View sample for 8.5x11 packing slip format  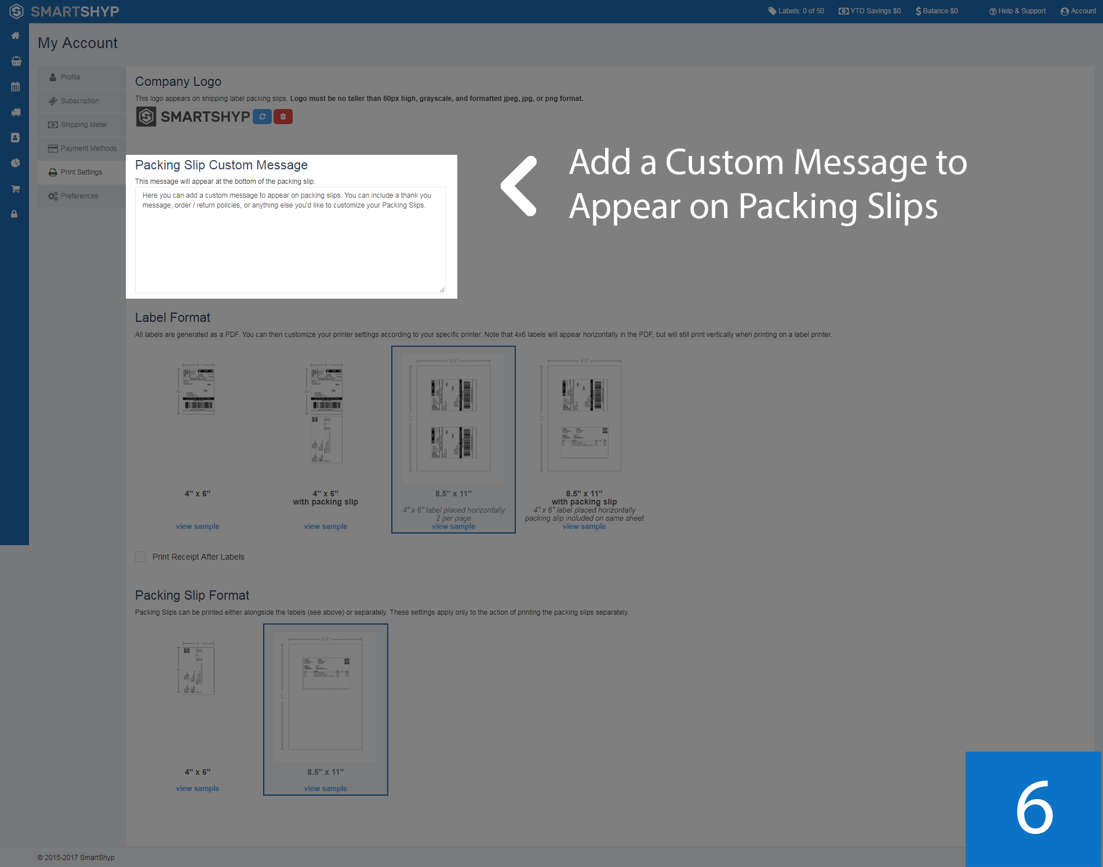pos(326,789)
